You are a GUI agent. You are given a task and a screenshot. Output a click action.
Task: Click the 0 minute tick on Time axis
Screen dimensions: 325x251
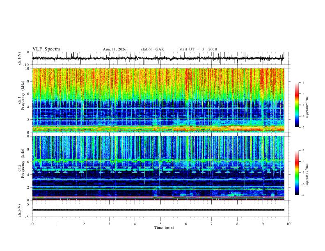coord(32,224)
